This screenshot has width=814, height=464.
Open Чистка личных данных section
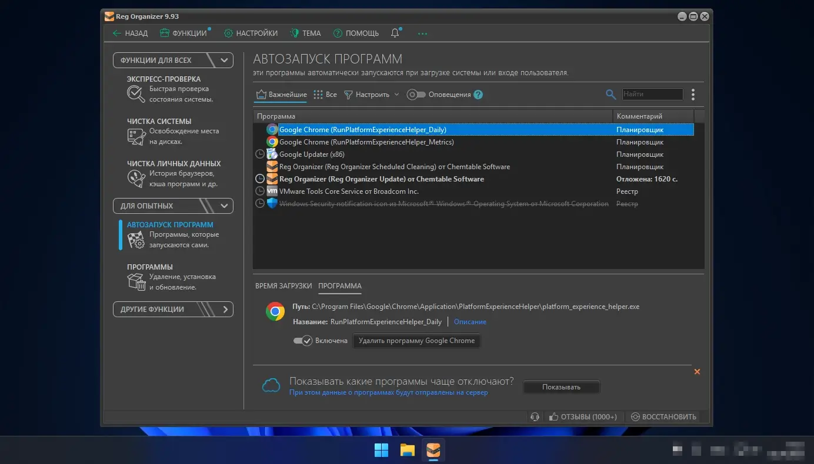click(174, 173)
